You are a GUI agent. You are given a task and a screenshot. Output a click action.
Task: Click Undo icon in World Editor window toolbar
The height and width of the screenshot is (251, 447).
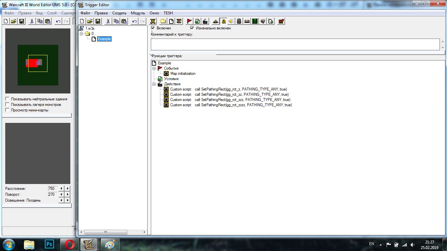coord(58,21)
